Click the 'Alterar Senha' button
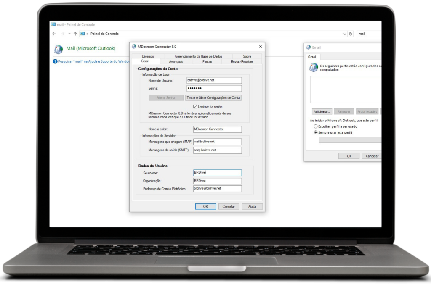Viewport: 431px width, 287px height. (x=166, y=97)
